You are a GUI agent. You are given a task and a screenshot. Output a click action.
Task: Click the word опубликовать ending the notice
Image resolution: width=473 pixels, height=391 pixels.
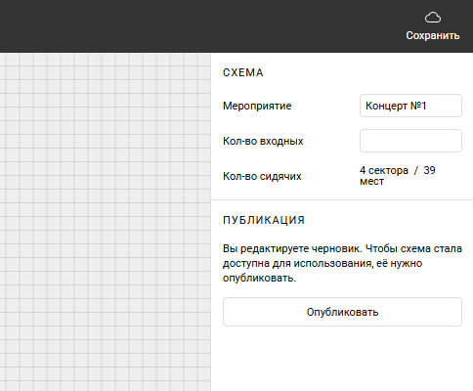click(259, 279)
